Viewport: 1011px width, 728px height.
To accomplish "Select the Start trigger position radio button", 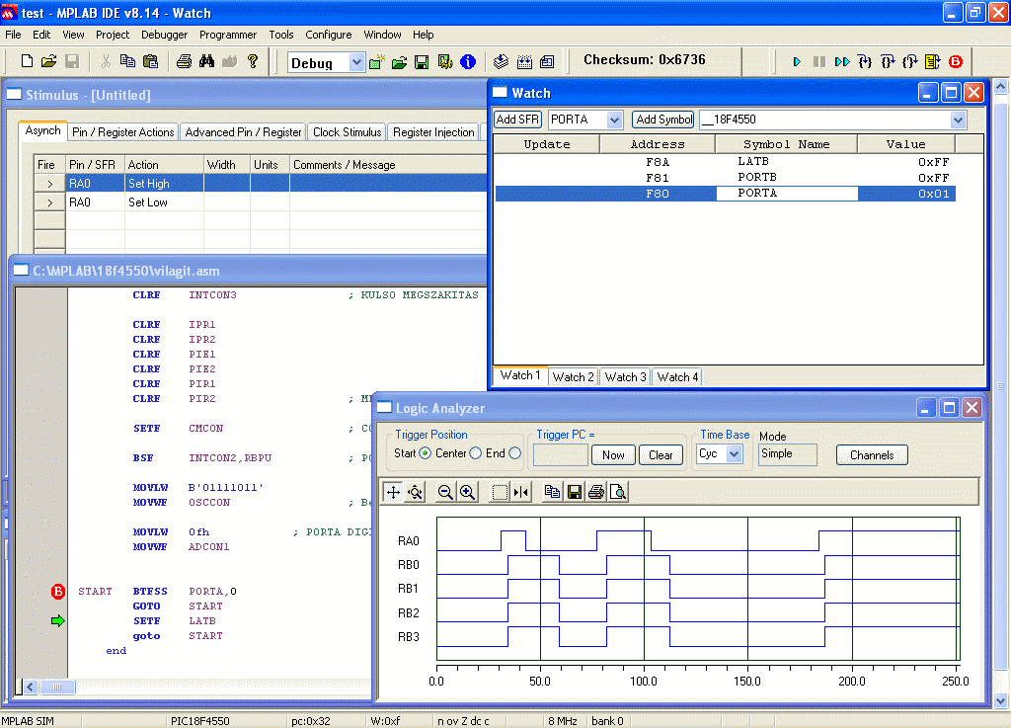I will 426,453.
